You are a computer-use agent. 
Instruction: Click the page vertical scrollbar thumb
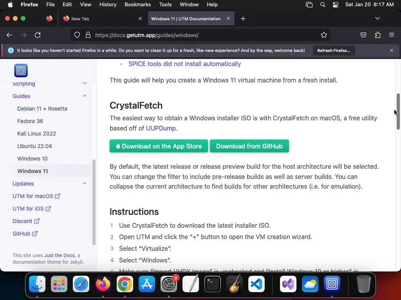pos(398,111)
